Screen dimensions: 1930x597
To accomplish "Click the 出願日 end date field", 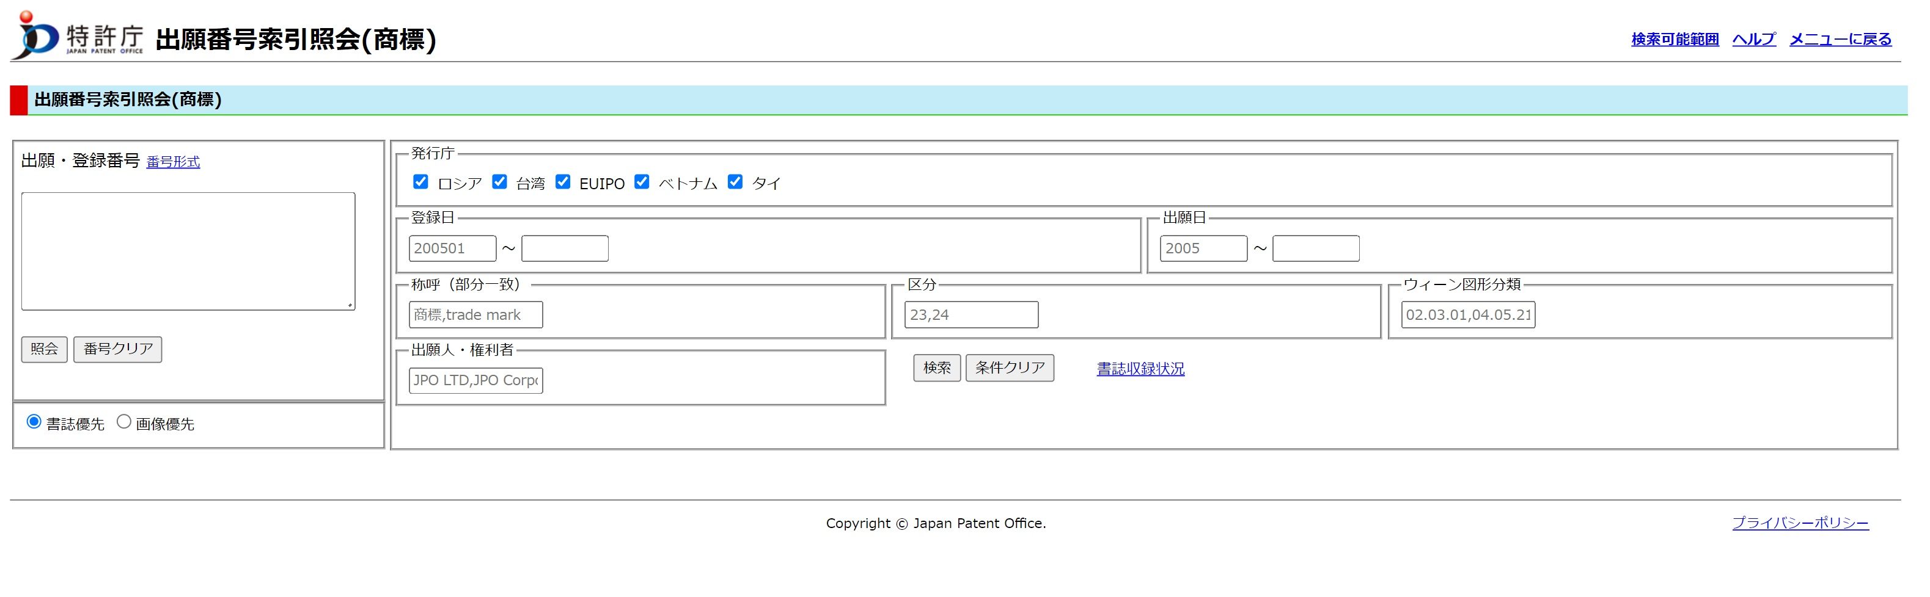I will point(1316,248).
